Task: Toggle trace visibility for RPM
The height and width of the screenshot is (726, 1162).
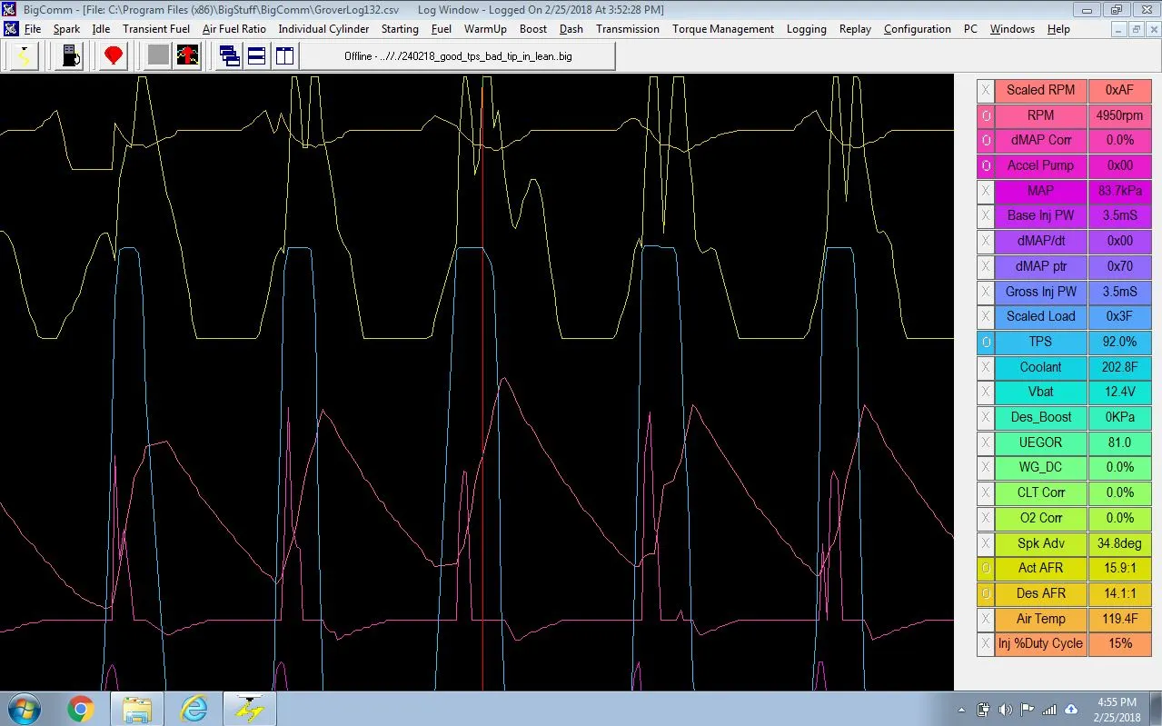Action: pyautogui.click(x=986, y=115)
